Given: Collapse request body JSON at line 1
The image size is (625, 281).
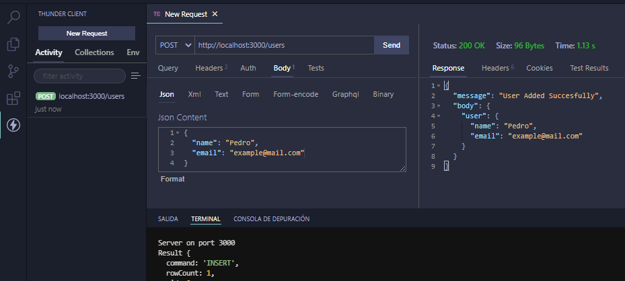Looking at the screenshot, I should (178, 133).
